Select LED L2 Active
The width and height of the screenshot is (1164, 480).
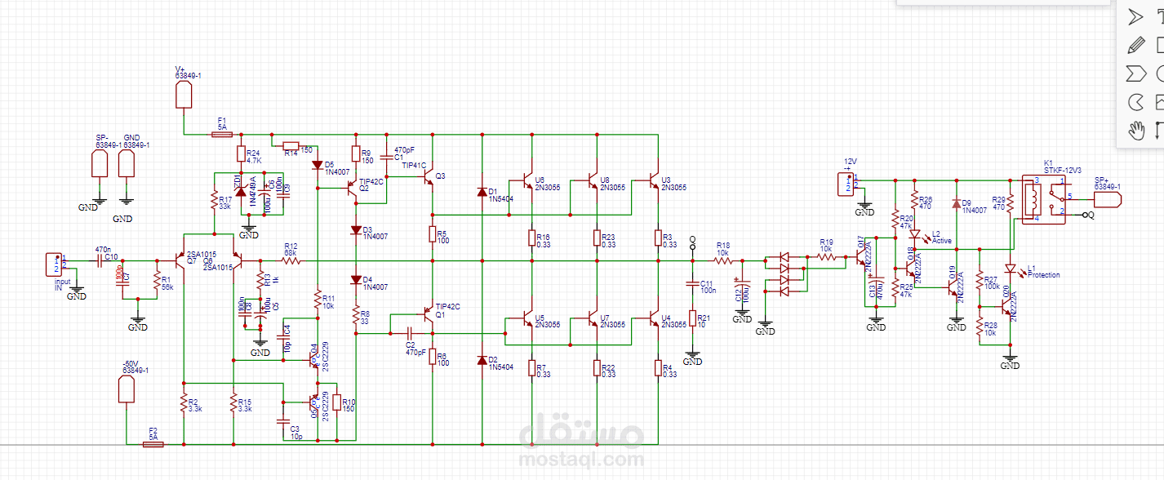click(x=914, y=235)
